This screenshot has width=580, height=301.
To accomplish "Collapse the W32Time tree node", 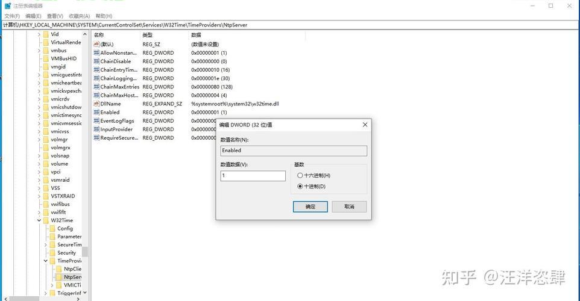I will [39, 220].
